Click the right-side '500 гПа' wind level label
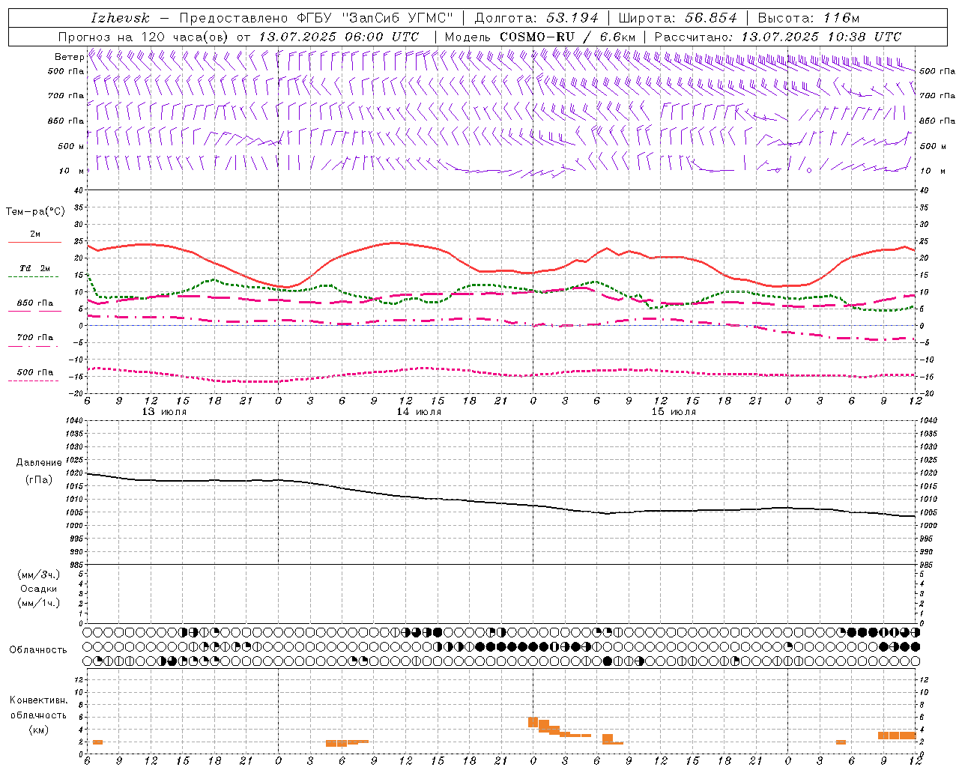Screen dimensions: 959x767 [x=937, y=71]
